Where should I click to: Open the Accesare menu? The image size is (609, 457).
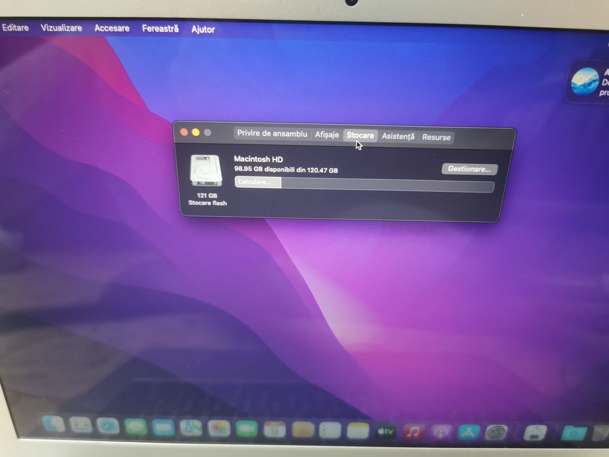coord(112,28)
